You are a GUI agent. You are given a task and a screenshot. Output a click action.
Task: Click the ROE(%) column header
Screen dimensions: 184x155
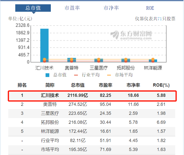pyautogui.click(x=161, y=85)
